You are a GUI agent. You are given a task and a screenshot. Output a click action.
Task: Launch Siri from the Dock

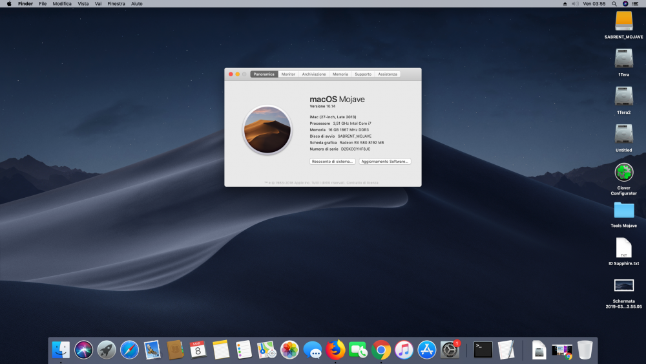pyautogui.click(x=83, y=350)
